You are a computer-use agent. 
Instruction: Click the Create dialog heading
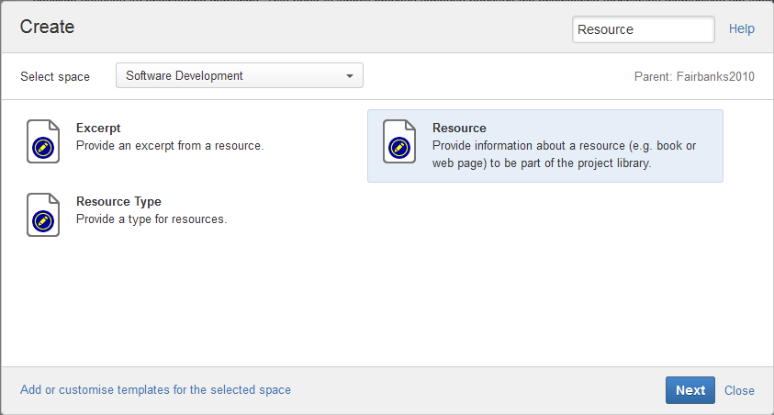[47, 28]
